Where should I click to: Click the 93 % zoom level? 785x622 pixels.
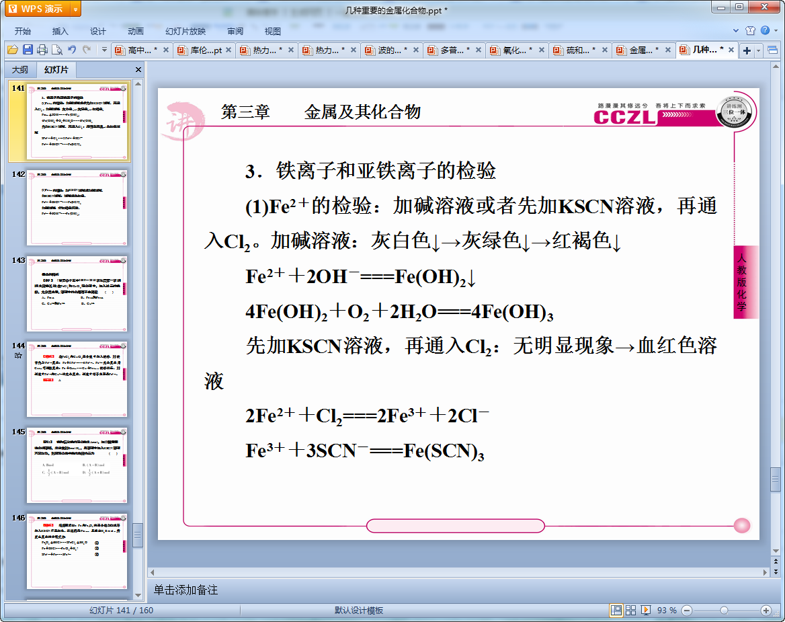click(x=667, y=611)
